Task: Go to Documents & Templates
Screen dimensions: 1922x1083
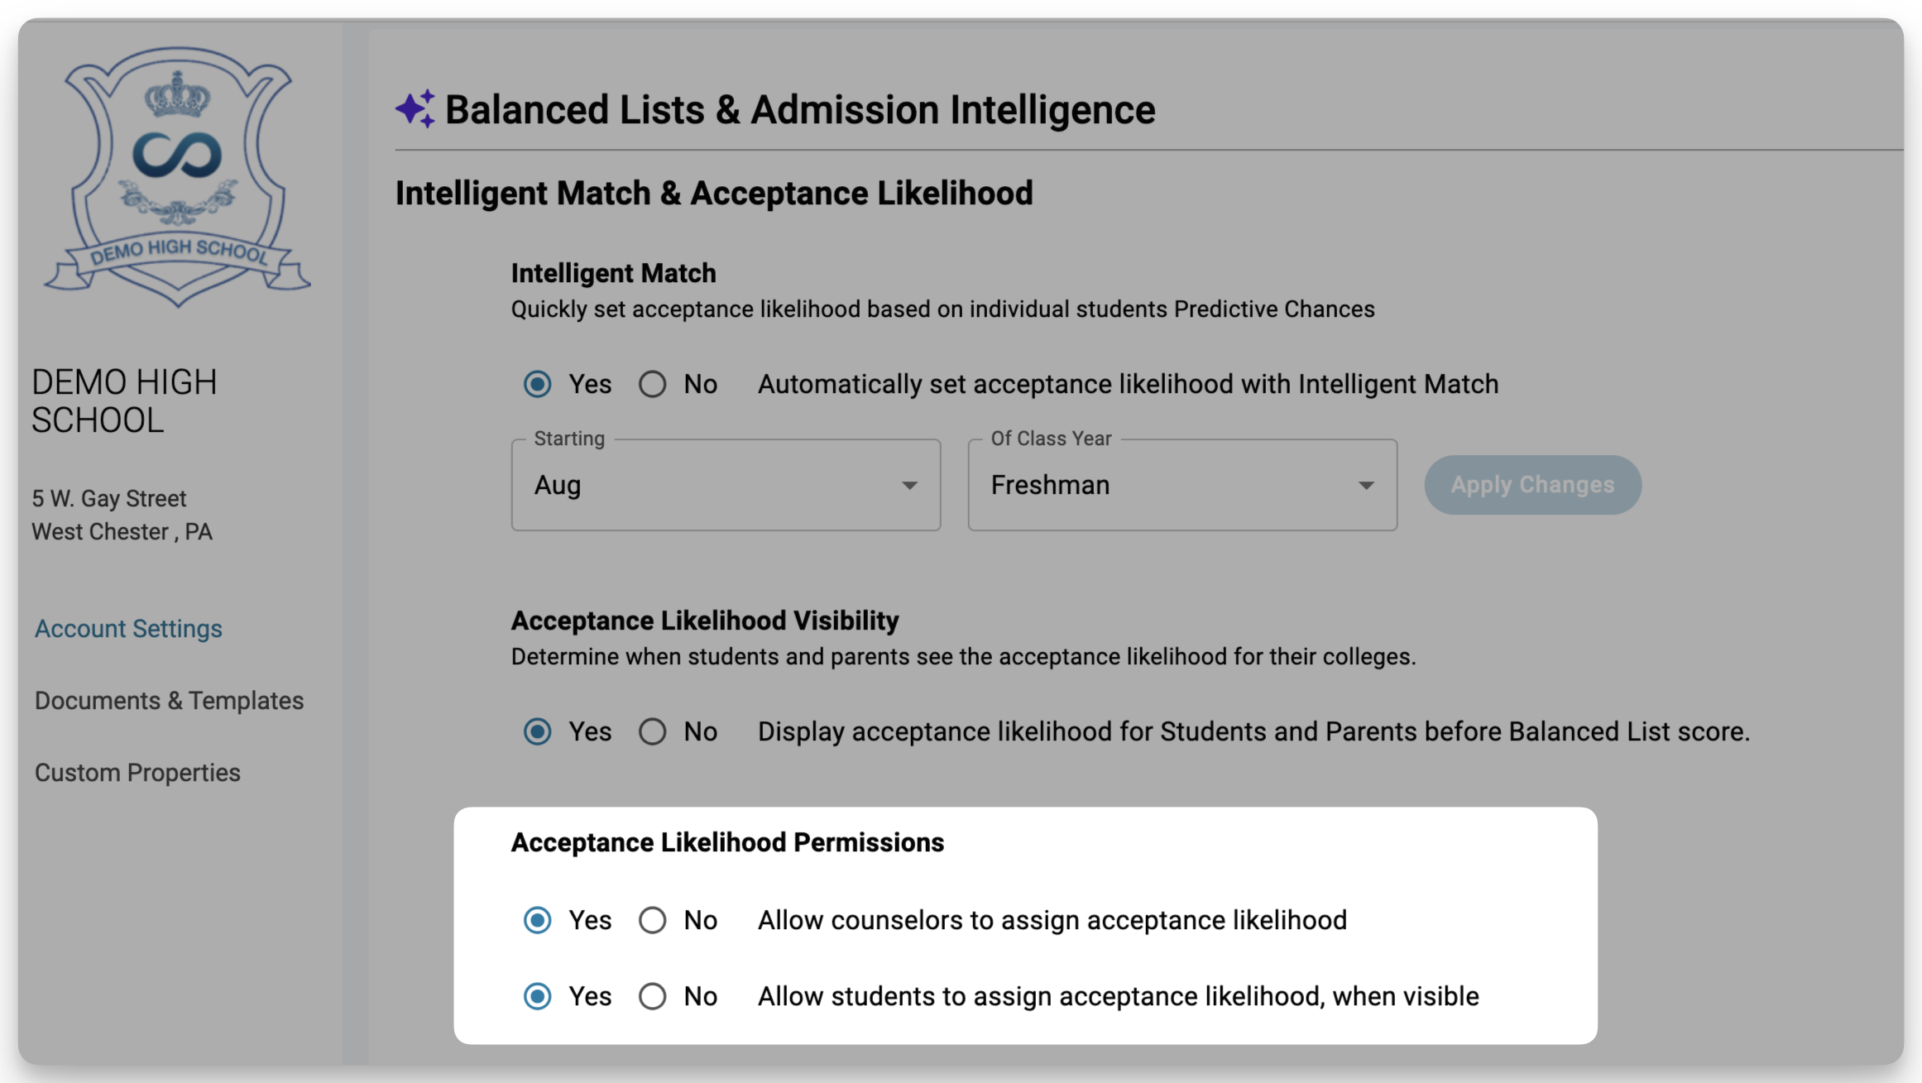Action: click(169, 701)
